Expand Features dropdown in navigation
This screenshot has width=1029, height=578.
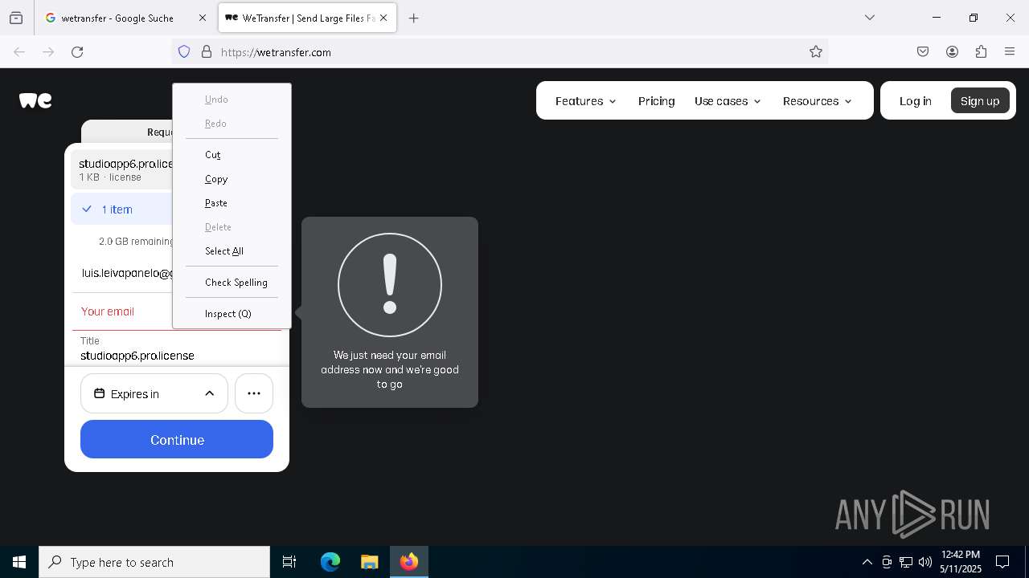pos(586,101)
